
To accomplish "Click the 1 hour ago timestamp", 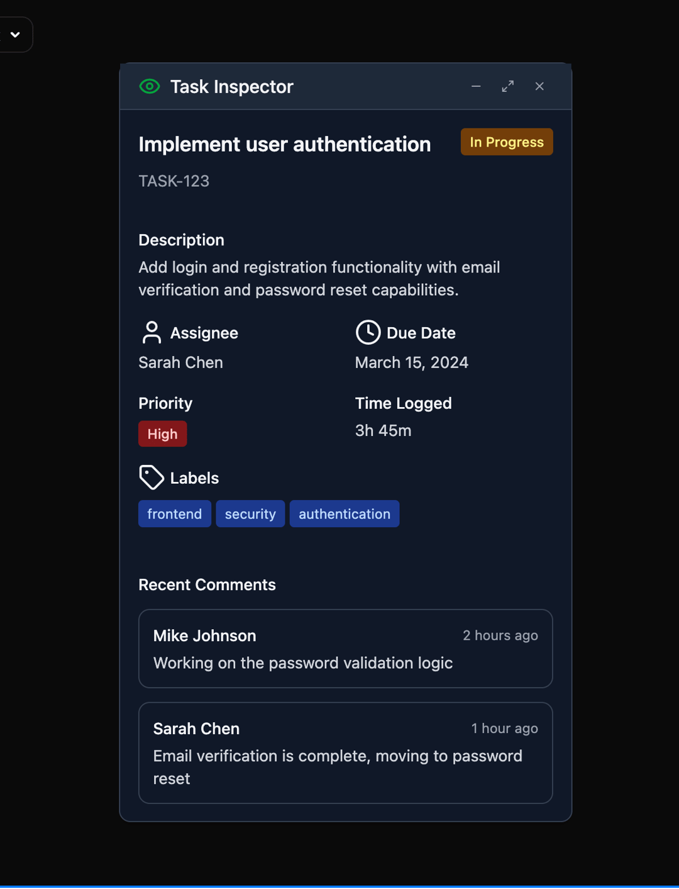I will (x=505, y=729).
